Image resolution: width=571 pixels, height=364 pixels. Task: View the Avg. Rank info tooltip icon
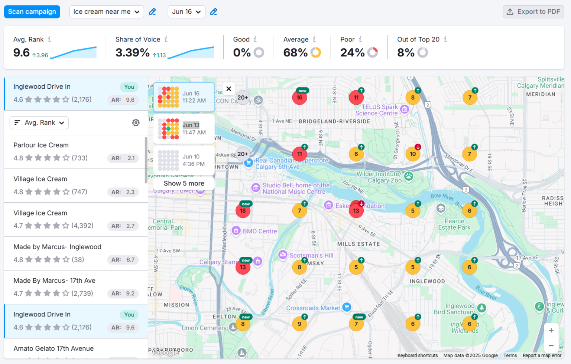[48, 39]
